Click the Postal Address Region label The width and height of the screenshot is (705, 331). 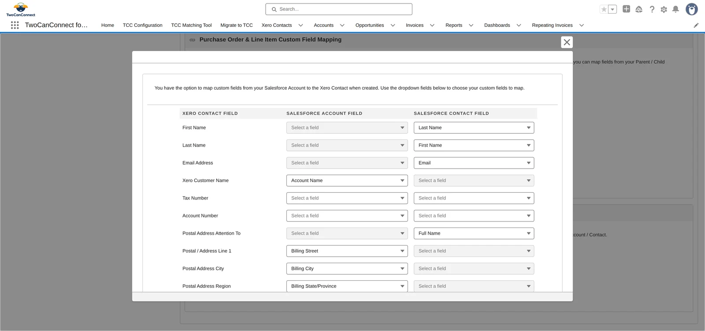tap(207, 286)
